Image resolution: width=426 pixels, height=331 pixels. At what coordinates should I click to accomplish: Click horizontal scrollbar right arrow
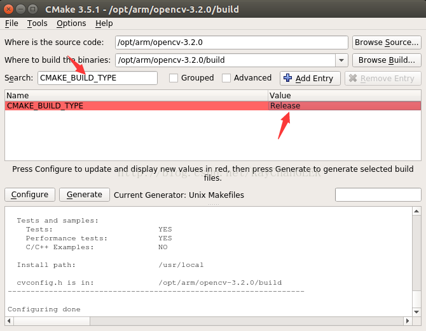point(408,321)
